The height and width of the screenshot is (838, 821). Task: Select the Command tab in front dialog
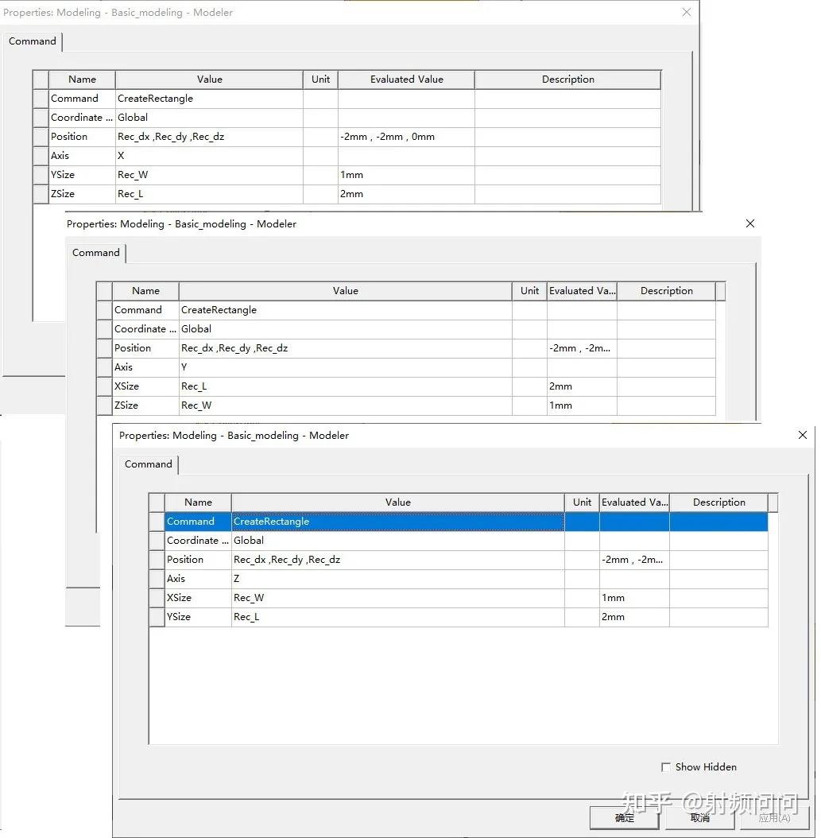149,464
